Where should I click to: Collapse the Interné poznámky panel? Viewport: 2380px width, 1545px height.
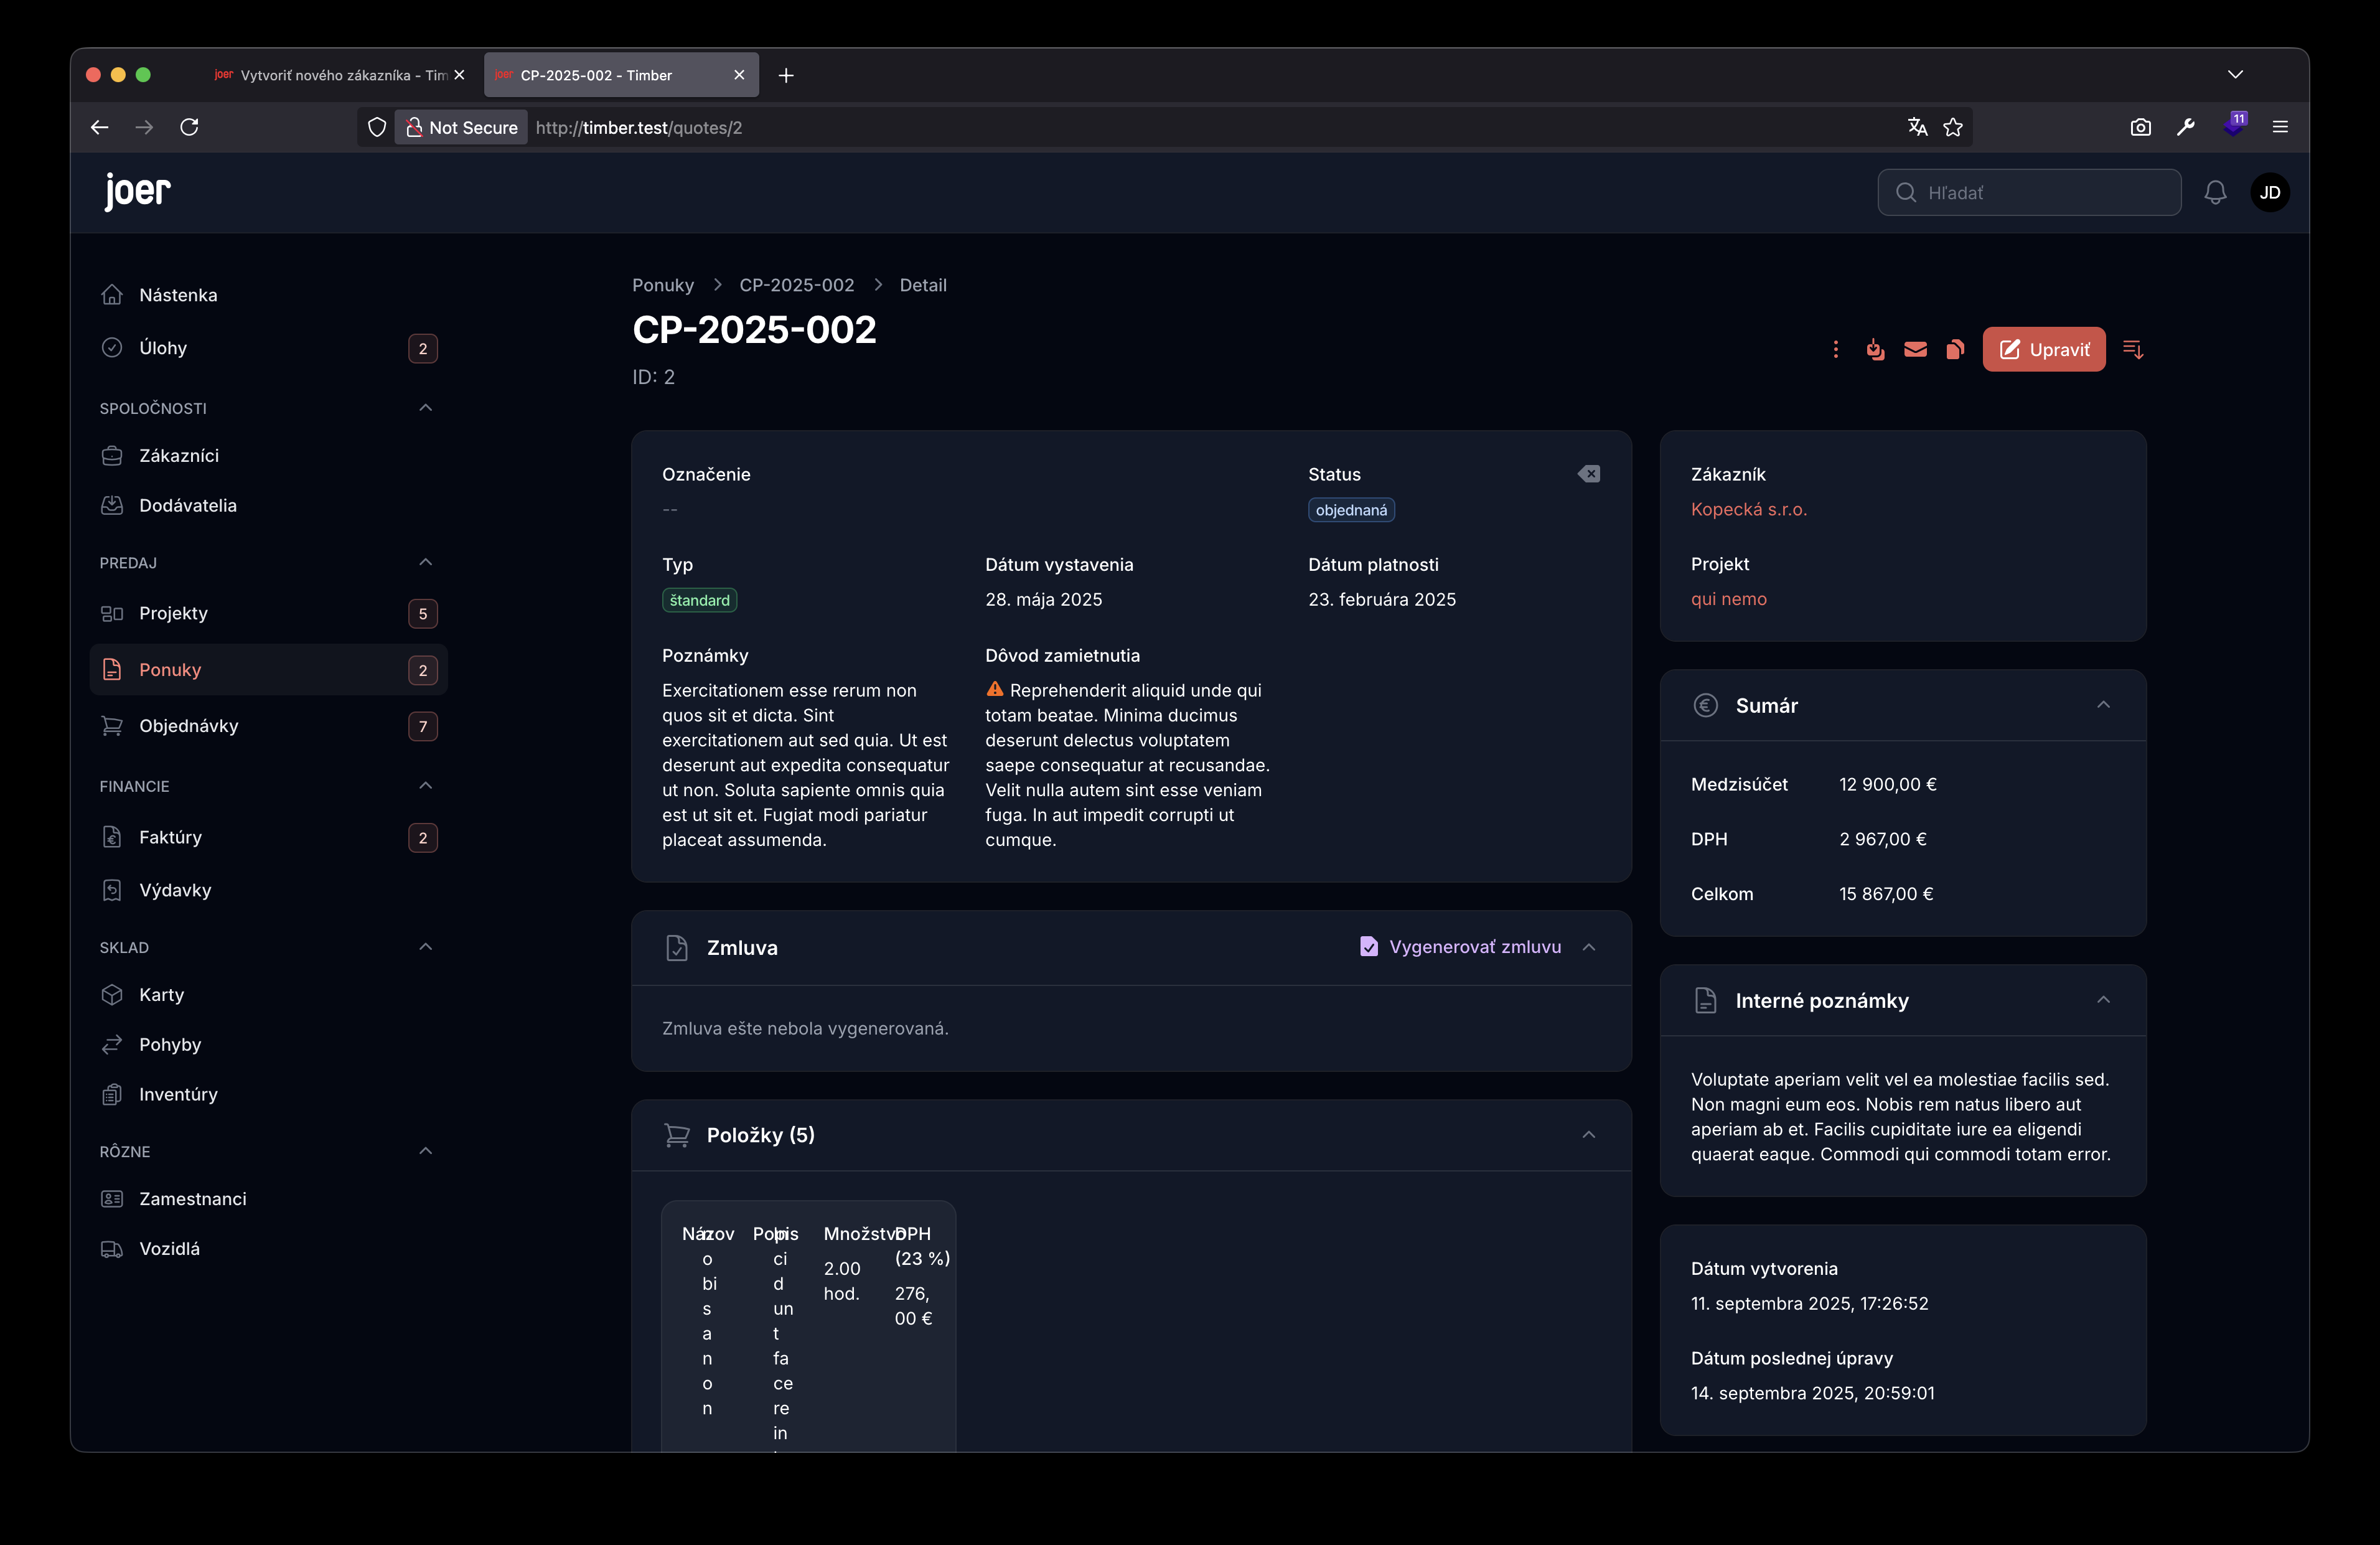pyautogui.click(x=2103, y=1000)
